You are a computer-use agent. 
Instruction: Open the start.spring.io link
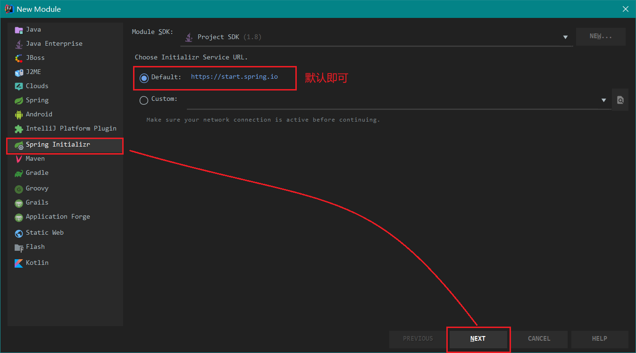click(x=234, y=76)
